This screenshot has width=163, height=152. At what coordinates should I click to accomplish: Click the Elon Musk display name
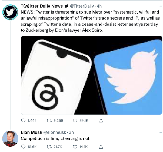click(32, 132)
